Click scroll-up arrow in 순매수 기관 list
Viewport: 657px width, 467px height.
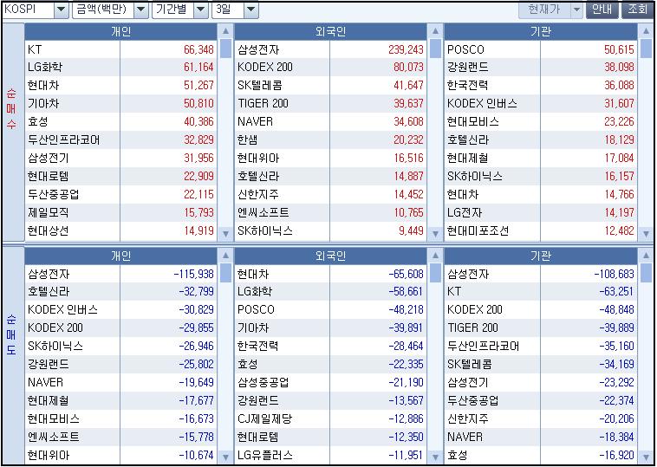point(646,31)
